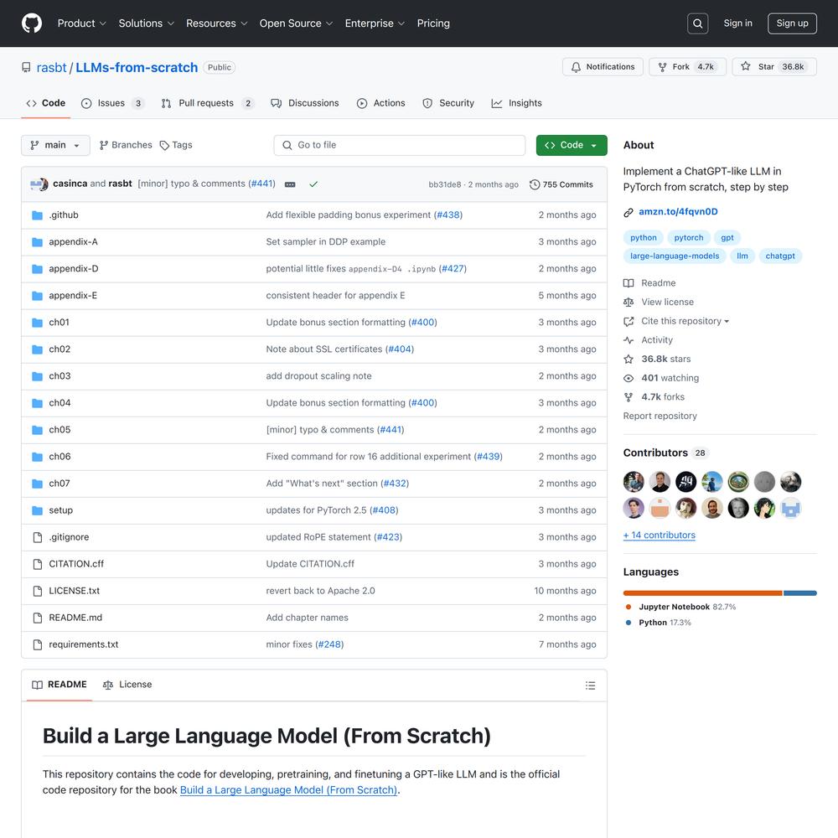Open the GitHub home logo
Viewport: 838px width, 838px height.
coord(32,23)
